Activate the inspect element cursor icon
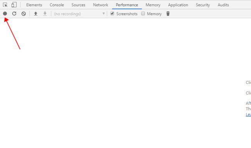The width and height of the screenshot is (251, 148). [x=5, y=5]
